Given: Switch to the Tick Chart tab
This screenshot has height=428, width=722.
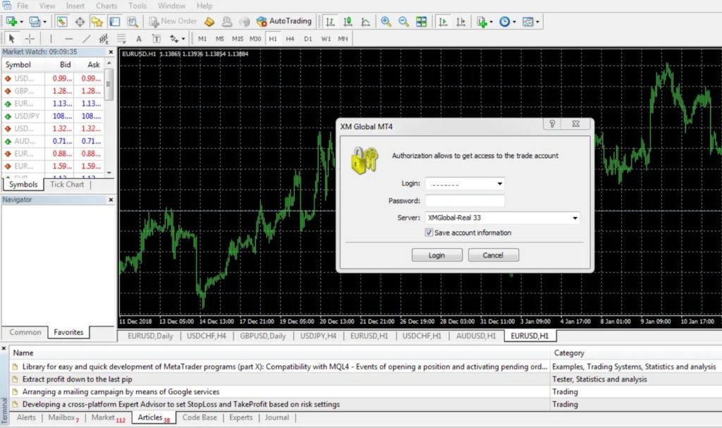Looking at the screenshot, I should tap(67, 184).
